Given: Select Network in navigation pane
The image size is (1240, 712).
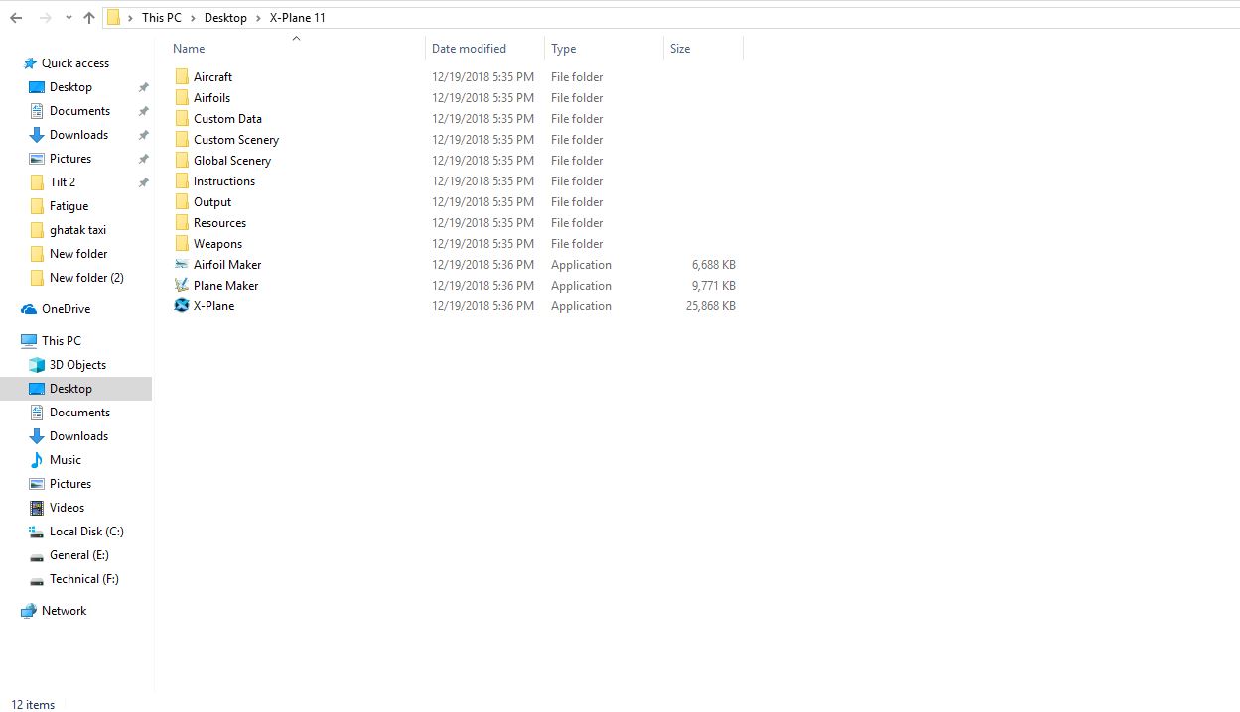Looking at the screenshot, I should pos(65,611).
